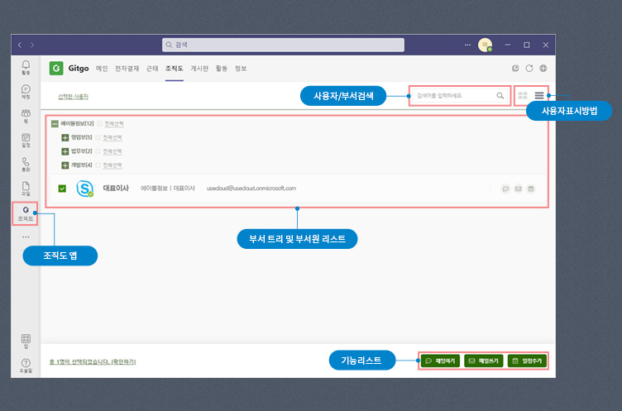Check 전체선택 box next to 영업부
The height and width of the screenshot is (411, 622).
(x=98, y=136)
